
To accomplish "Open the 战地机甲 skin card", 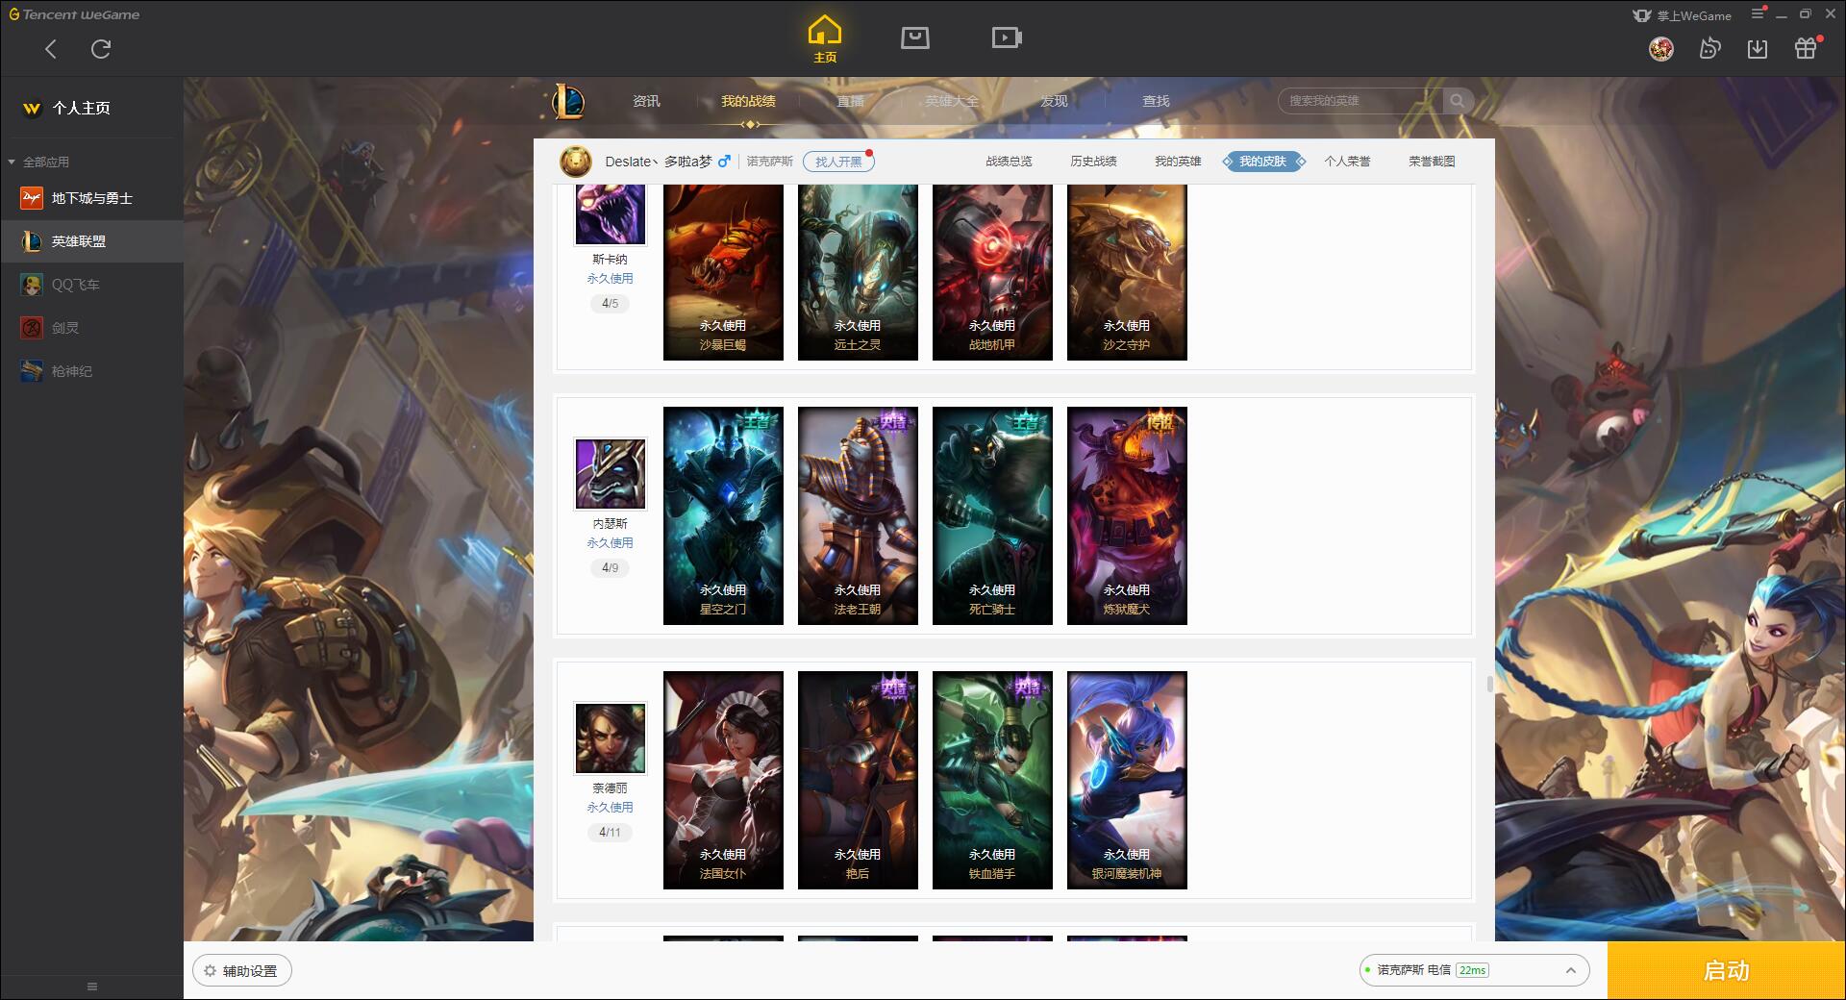I will point(992,272).
